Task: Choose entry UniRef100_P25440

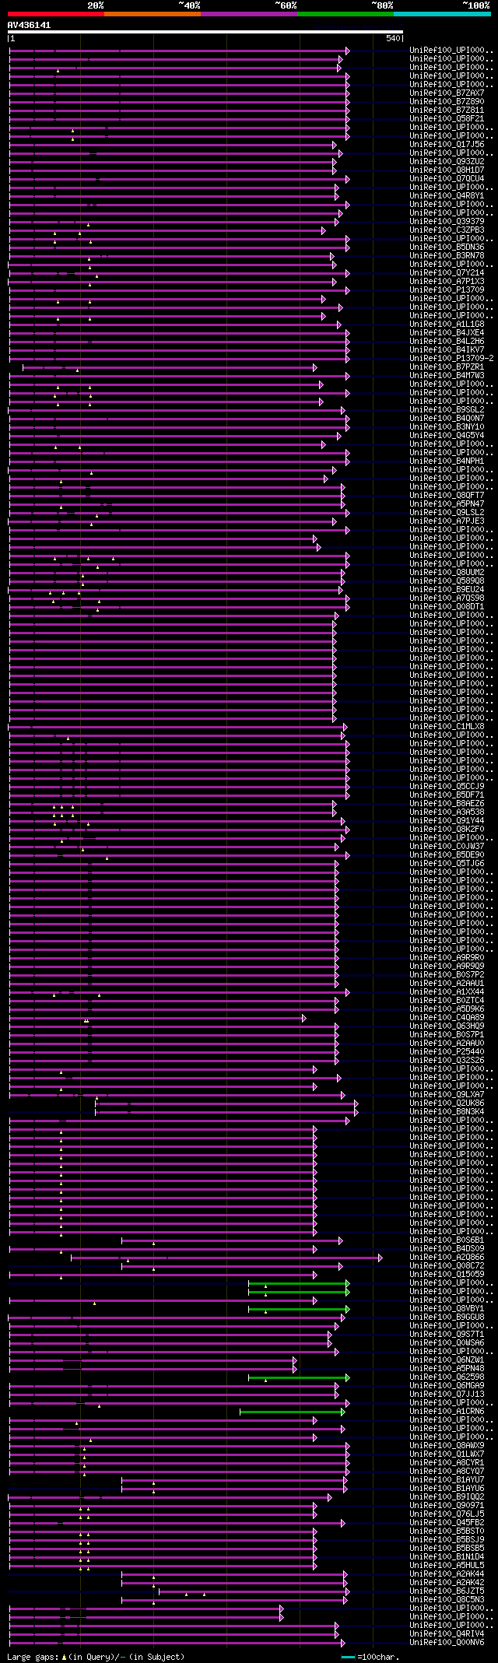Action: 447,1052
